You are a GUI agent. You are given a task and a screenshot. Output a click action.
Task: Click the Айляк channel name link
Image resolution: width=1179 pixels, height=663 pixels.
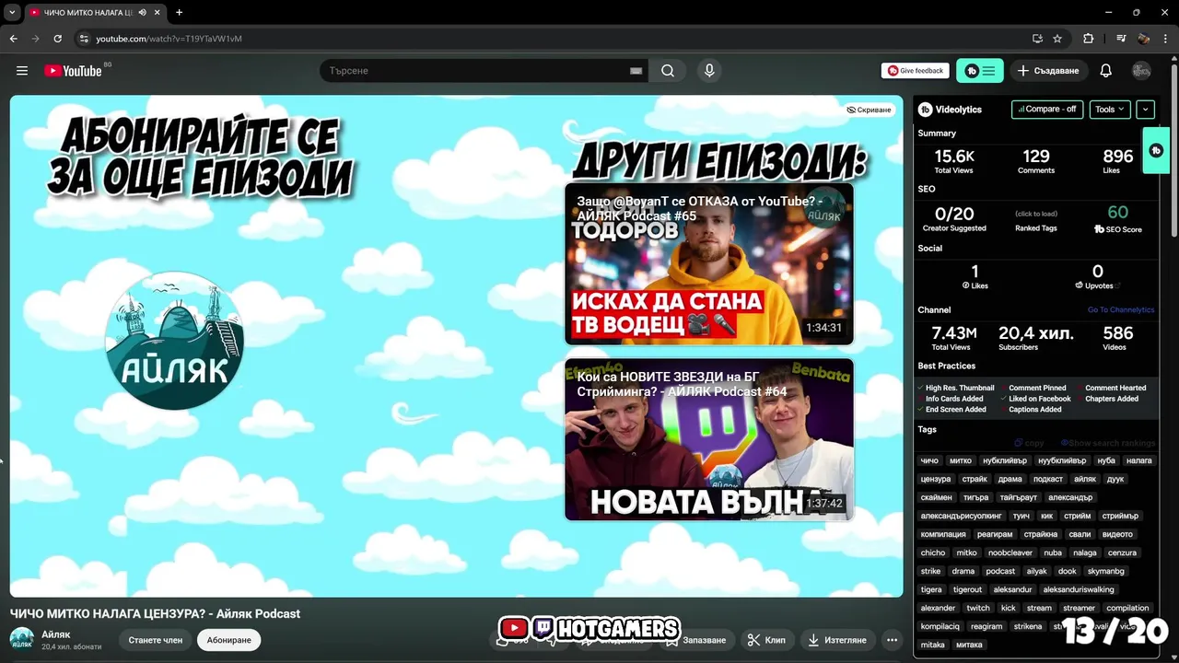55,634
